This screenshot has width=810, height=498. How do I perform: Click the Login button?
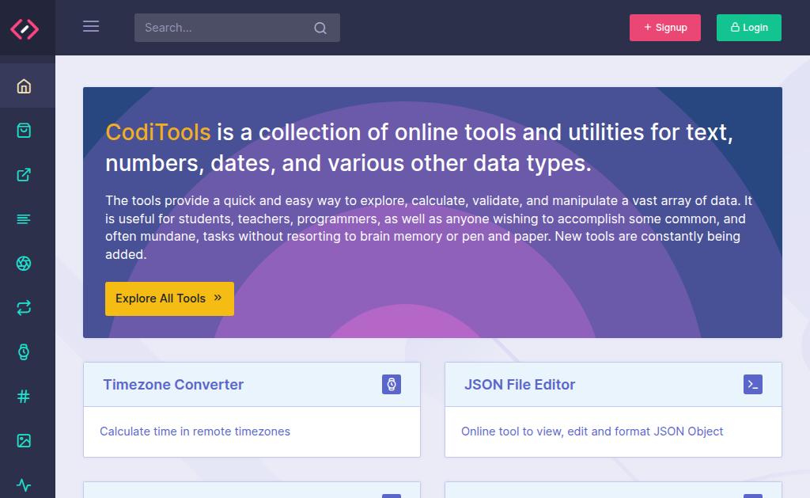point(749,28)
